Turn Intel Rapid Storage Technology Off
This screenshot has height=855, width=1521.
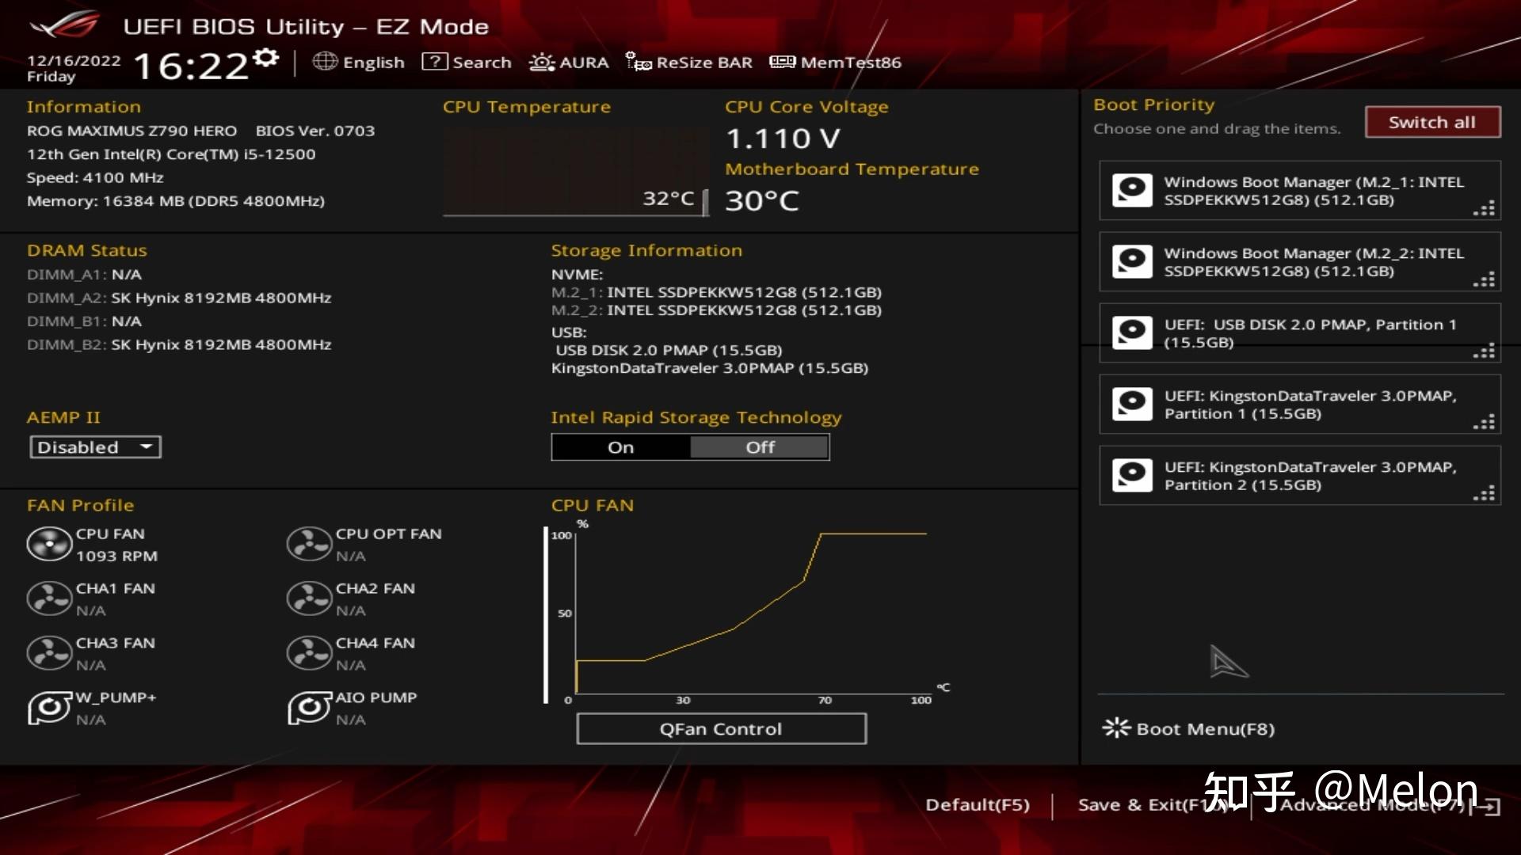click(x=760, y=447)
